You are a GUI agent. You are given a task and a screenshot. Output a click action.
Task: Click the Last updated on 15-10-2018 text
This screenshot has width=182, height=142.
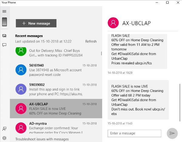pos(43,42)
